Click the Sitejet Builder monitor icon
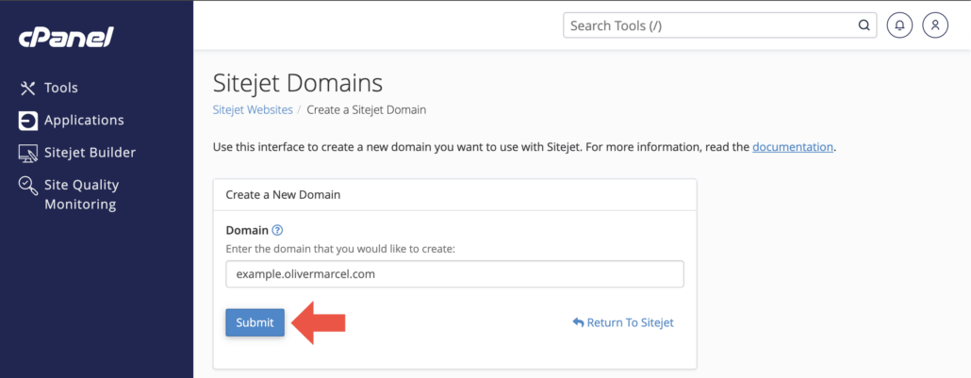This screenshot has height=378, width=971. (28, 153)
